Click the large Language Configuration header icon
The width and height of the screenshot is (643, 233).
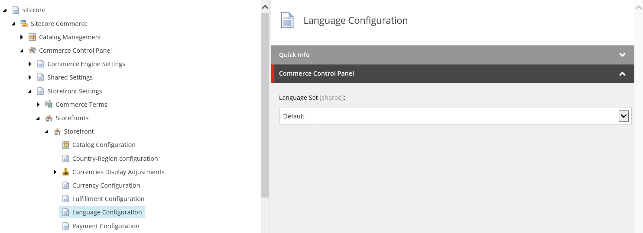[x=287, y=20]
